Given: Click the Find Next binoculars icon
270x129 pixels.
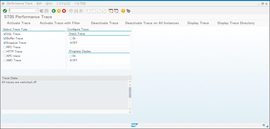Looking at the screenshot, I should (x=81, y=11).
